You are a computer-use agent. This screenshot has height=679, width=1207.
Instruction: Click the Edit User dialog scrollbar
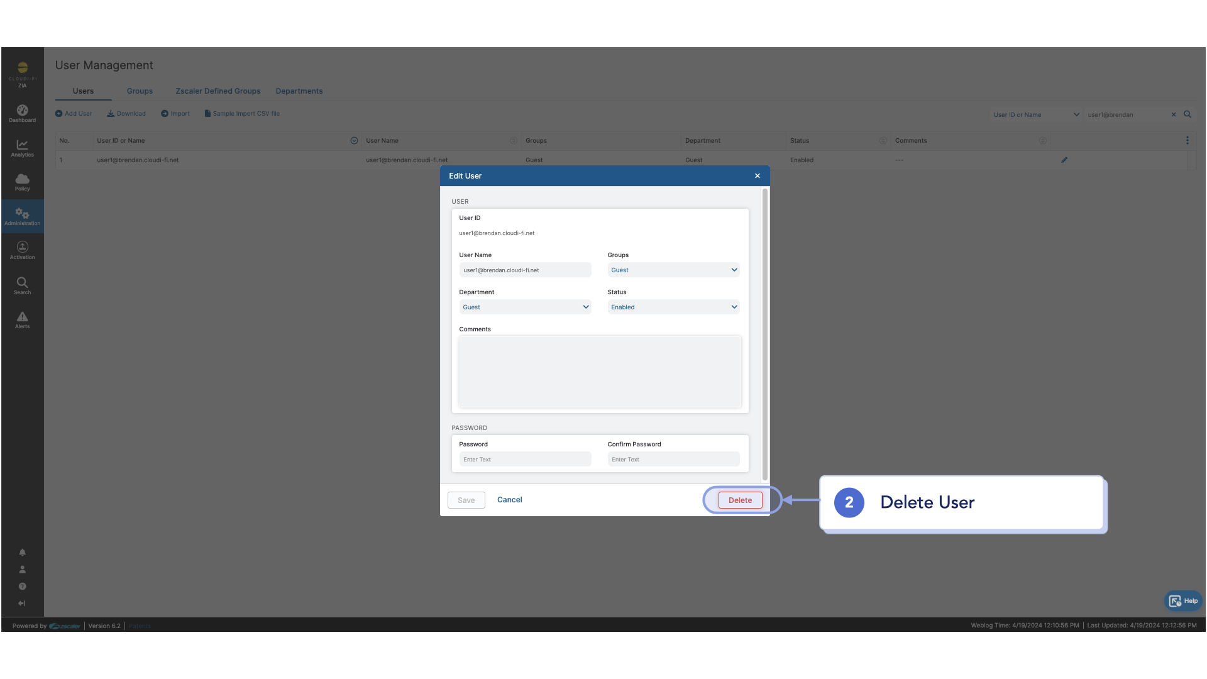click(x=764, y=333)
